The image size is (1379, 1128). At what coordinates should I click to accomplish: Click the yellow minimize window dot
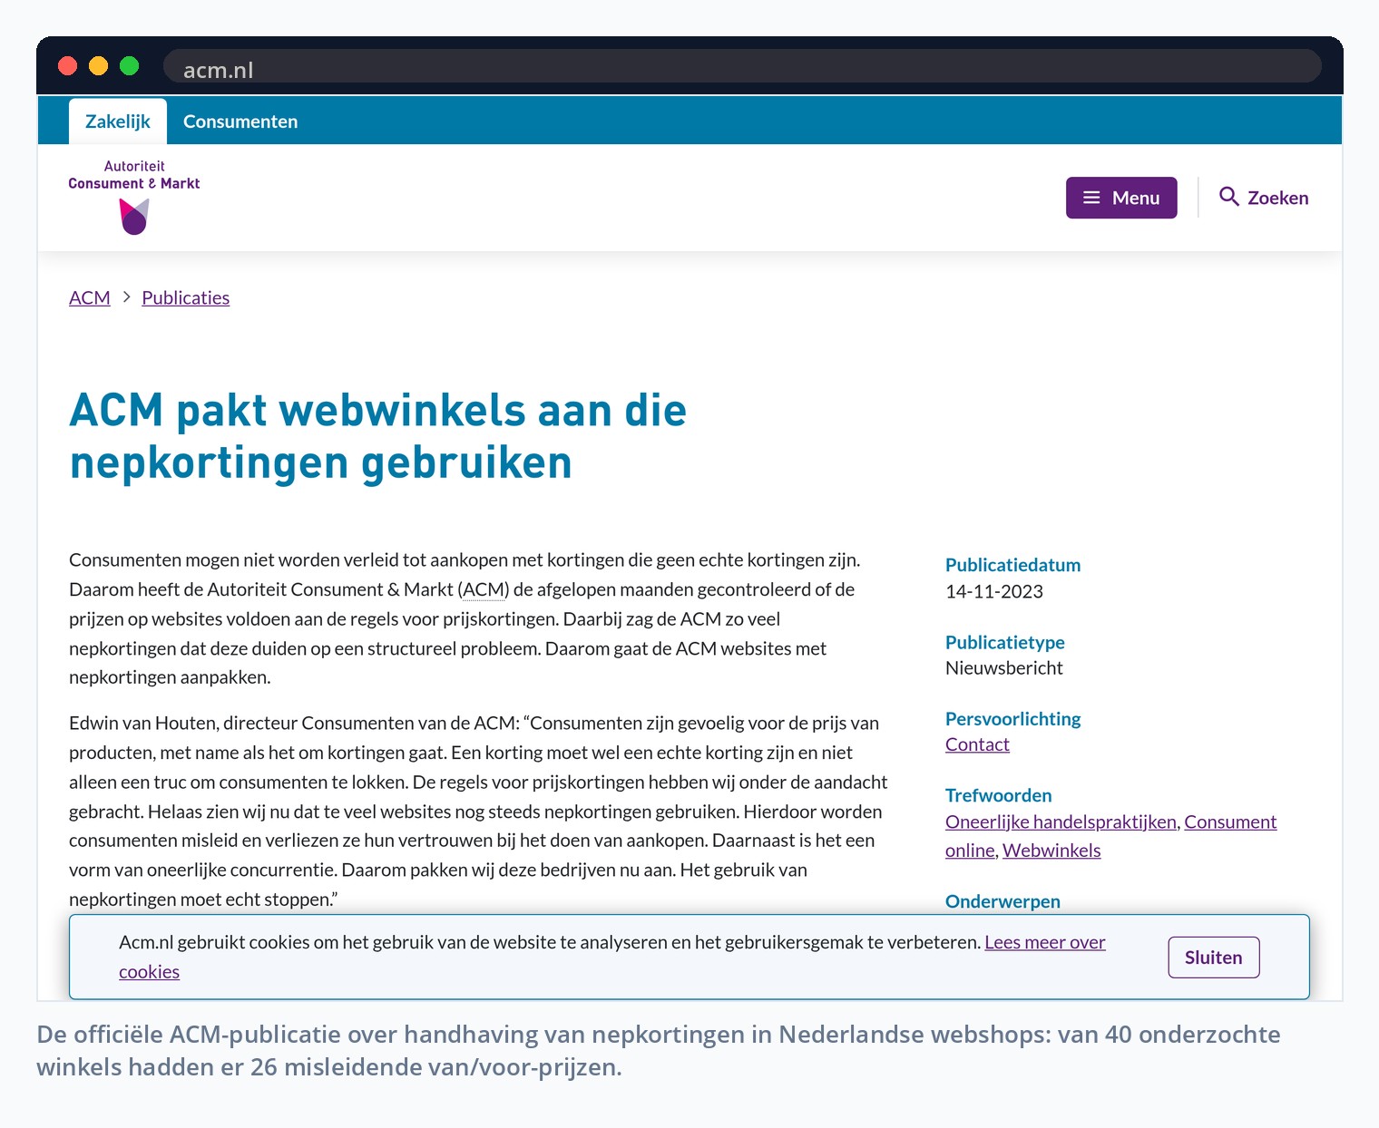tap(98, 66)
